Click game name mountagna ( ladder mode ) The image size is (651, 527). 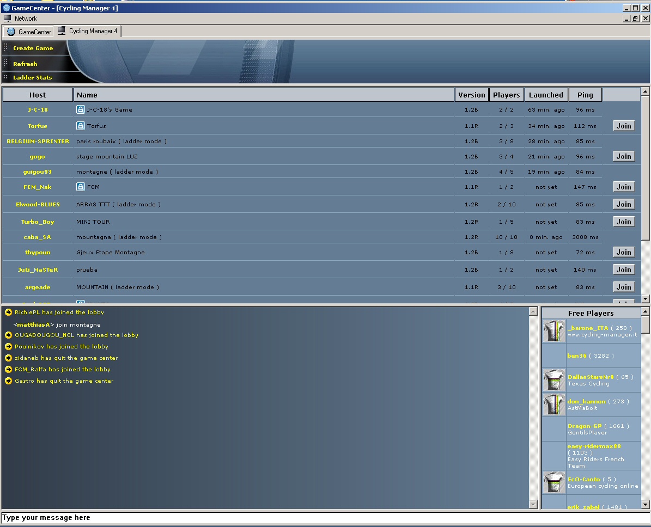(x=119, y=237)
